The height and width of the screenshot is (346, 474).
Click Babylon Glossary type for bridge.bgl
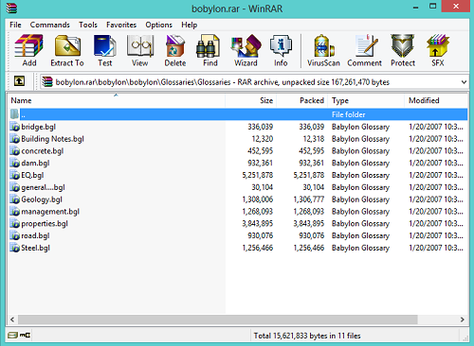click(360, 127)
